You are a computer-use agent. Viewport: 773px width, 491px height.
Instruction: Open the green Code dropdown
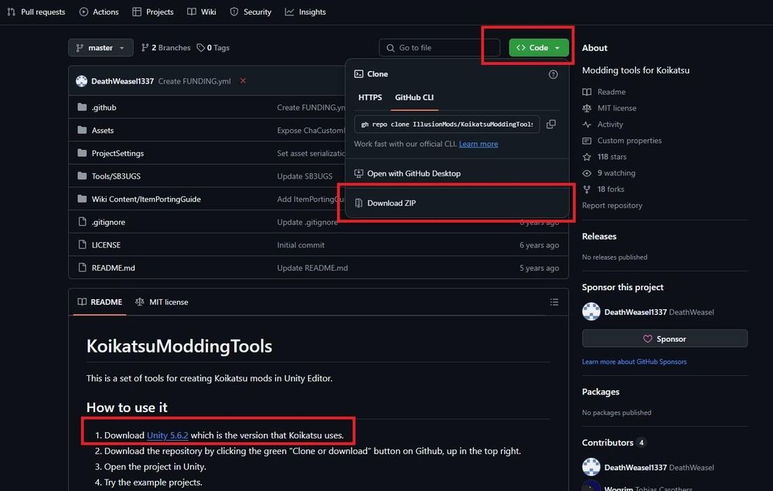539,47
